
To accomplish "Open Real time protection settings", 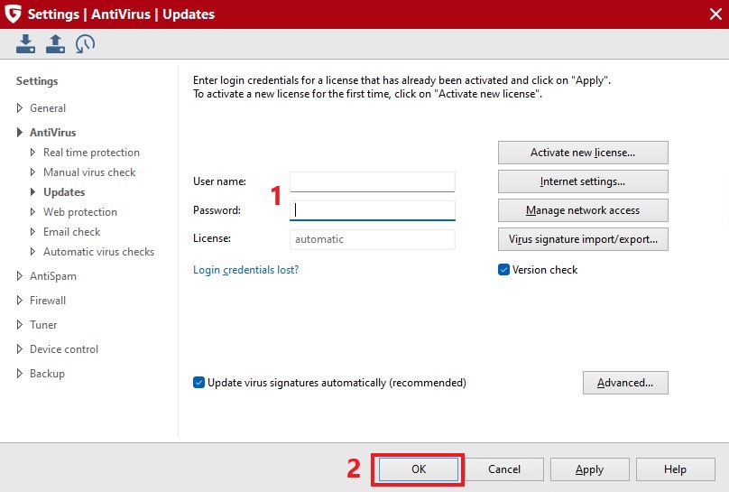I will (92, 152).
